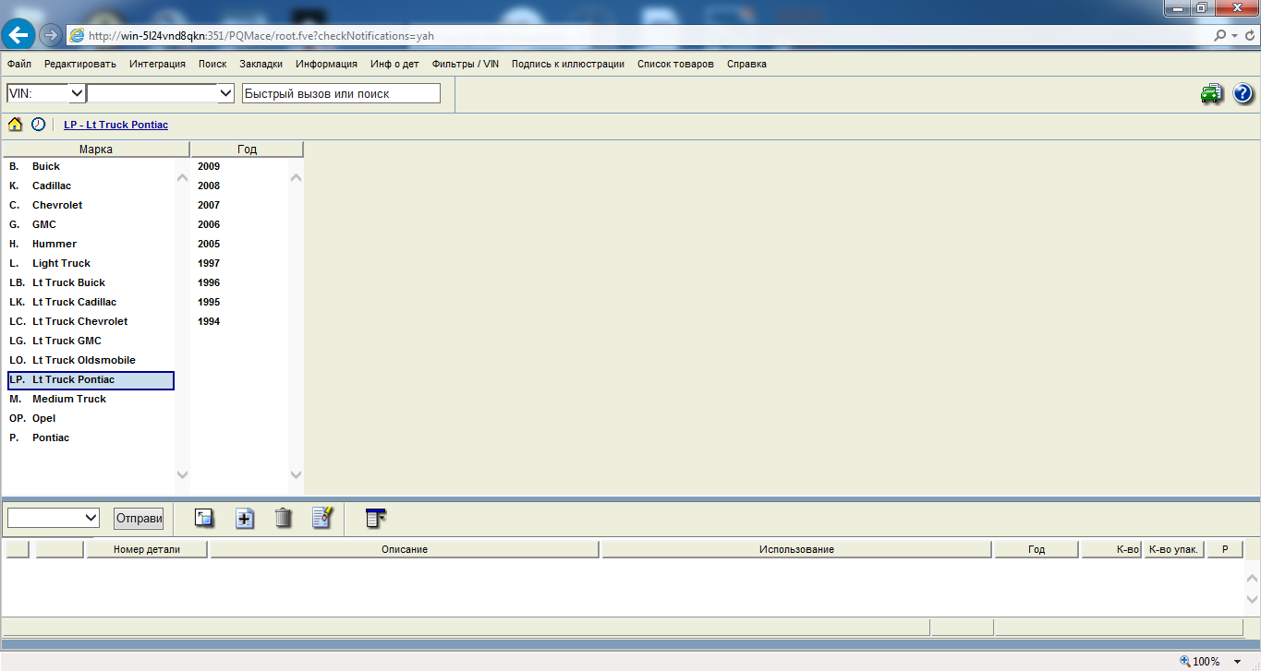The height and width of the screenshot is (671, 1261).
Task: Open help via the blue question mark
Action: tap(1243, 93)
